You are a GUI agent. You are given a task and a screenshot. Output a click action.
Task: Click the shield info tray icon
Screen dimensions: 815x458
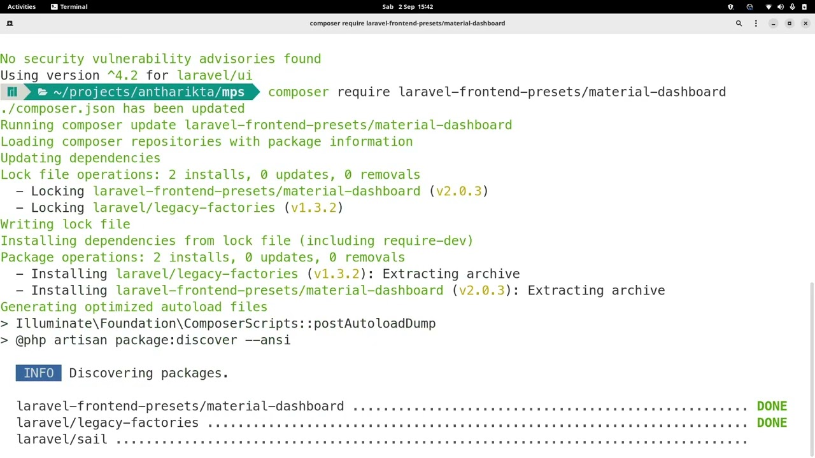[x=730, y=6]
